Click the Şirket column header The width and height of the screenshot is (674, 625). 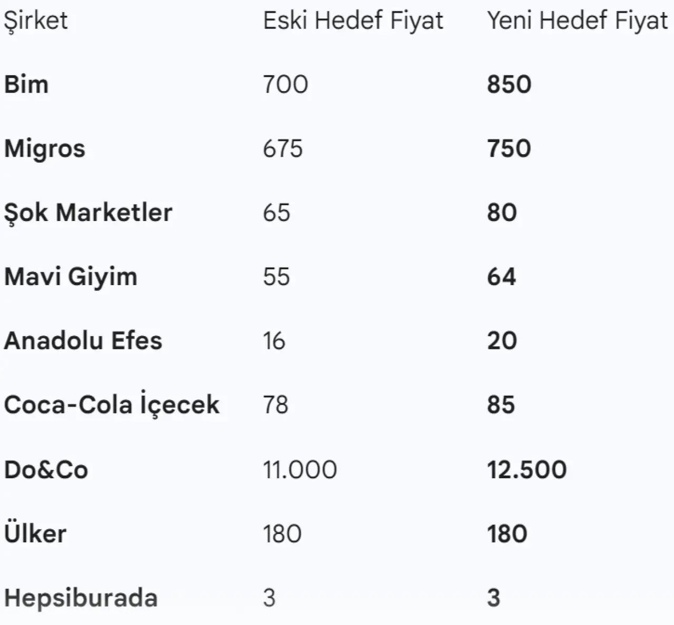pyautogui.click(x=36, y=21)
